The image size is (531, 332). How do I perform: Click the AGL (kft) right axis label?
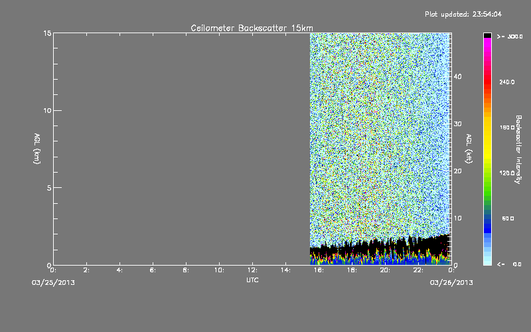(x=469, y=148)
